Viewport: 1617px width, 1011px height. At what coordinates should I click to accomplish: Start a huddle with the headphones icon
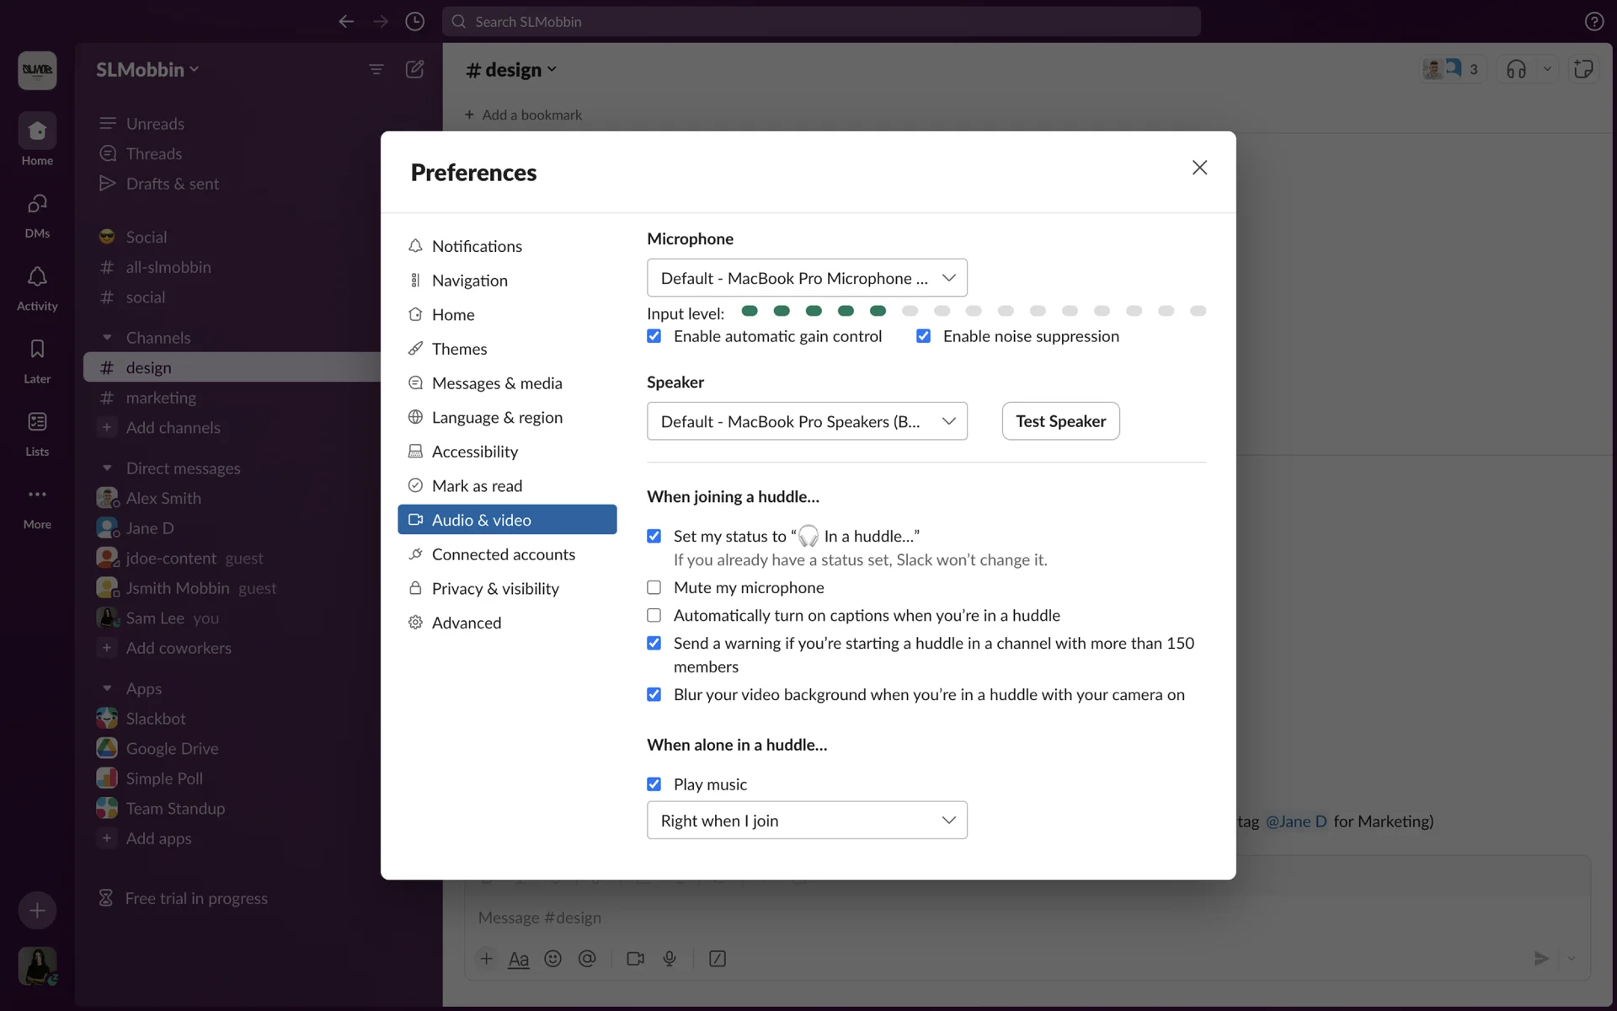click(1516, 70)
